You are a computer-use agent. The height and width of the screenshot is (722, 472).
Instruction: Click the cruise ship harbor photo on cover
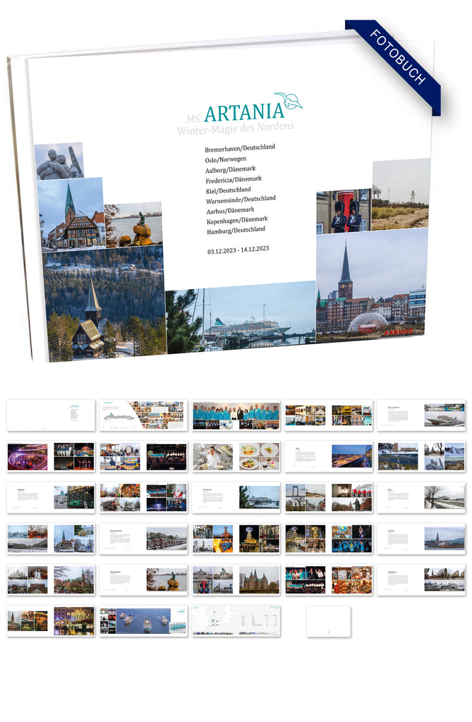241,317
